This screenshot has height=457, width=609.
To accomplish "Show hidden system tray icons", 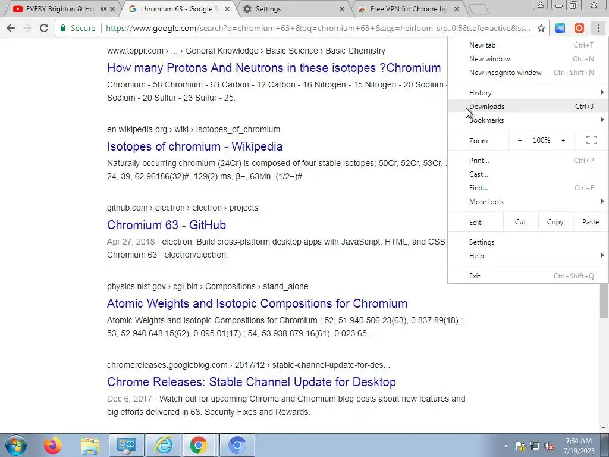I will click(506, 446).
